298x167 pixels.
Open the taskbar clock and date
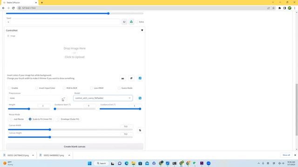(291, 163)
